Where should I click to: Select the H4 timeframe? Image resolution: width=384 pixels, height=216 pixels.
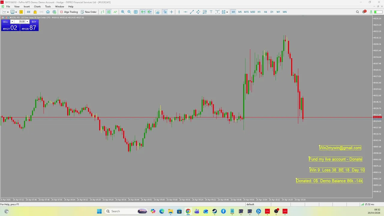pos(265,12)
